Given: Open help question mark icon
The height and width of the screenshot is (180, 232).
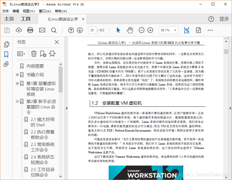Looking at the screenshot, I should point(211,19).
